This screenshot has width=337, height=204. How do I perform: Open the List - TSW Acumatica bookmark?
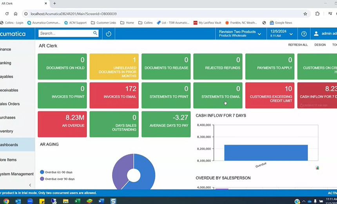point(173,23)
